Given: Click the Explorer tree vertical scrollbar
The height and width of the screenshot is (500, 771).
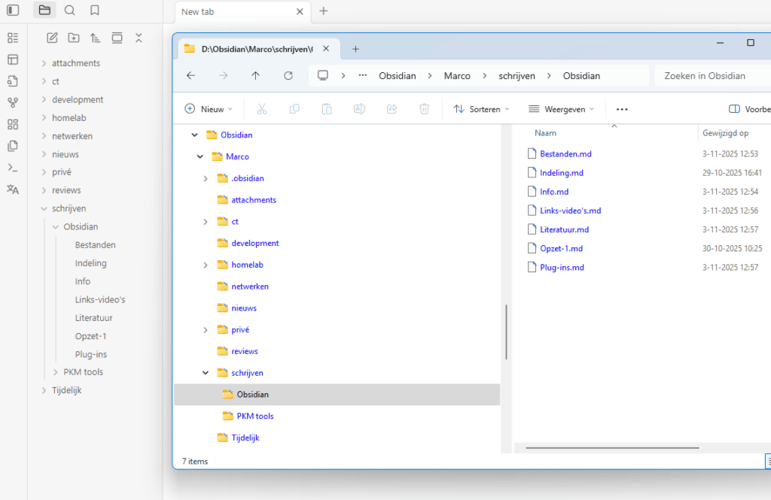Looking at the screenshot, I should click(506, 332).
